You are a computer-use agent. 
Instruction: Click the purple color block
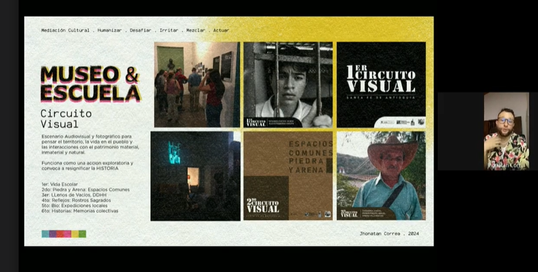click(53, 234)
